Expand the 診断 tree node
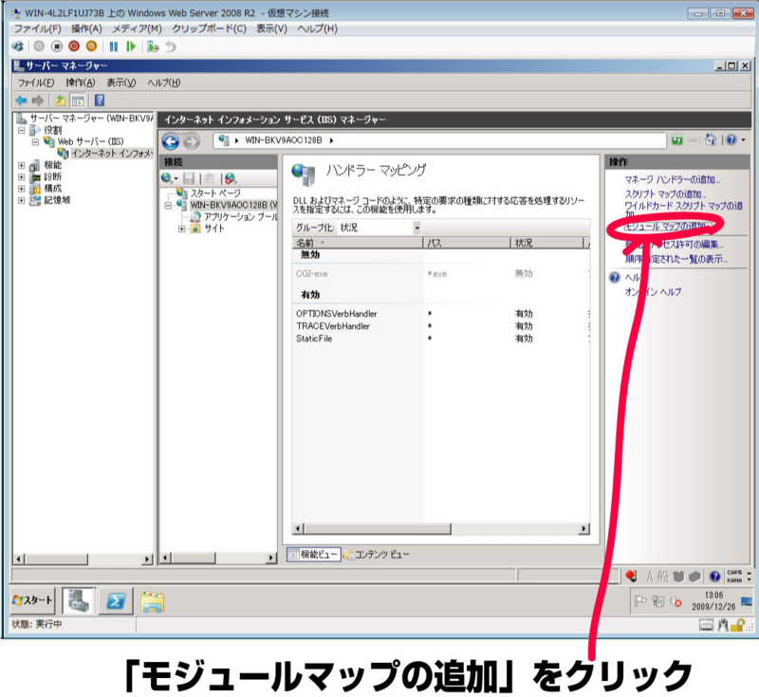759x697 pixels. 21,177
